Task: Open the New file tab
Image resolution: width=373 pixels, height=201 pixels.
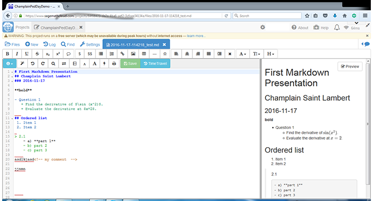Action: [x=31, y=44]
